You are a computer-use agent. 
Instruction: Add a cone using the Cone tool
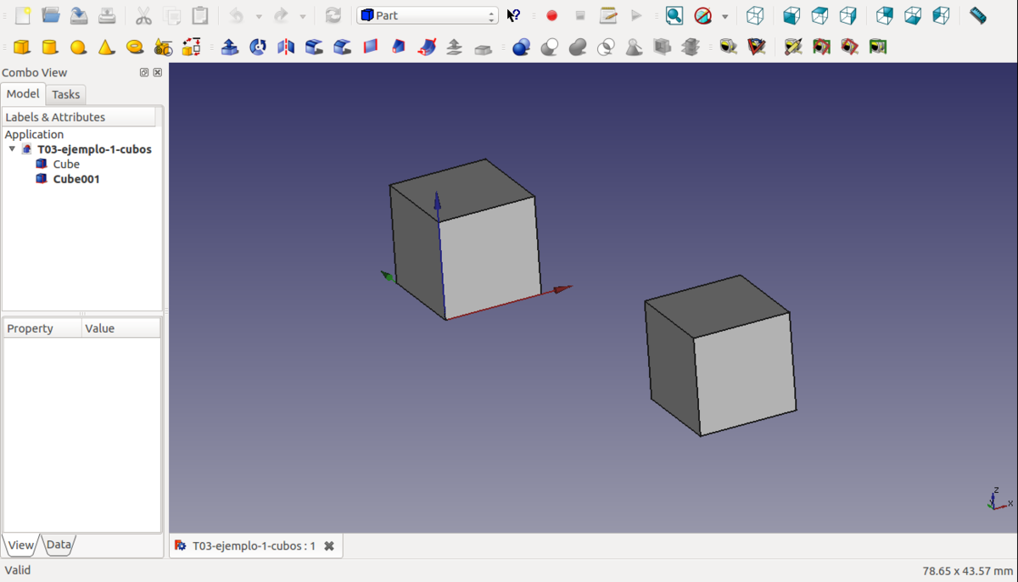click(106, 48)
